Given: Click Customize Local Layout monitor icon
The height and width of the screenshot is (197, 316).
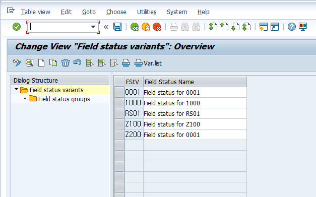Looking at the screenshot, I should (303, 27).
